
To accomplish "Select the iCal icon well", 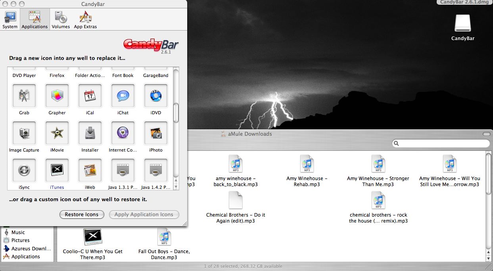I will point(90,96).
